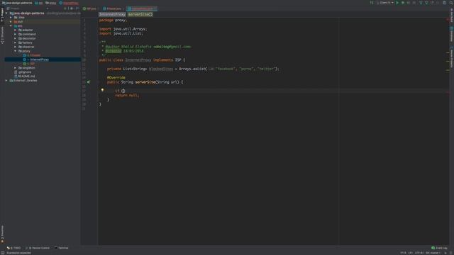Open the Favorites side tool tab
This screenshot has width=454, height=255.
click(x=2, y=234)
